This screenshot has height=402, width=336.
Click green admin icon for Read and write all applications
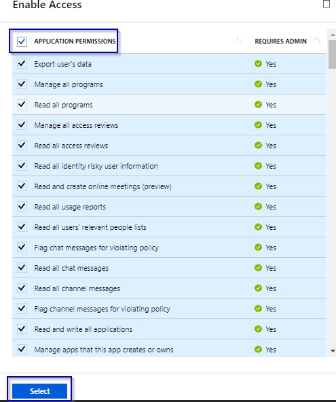click(258, 329)
